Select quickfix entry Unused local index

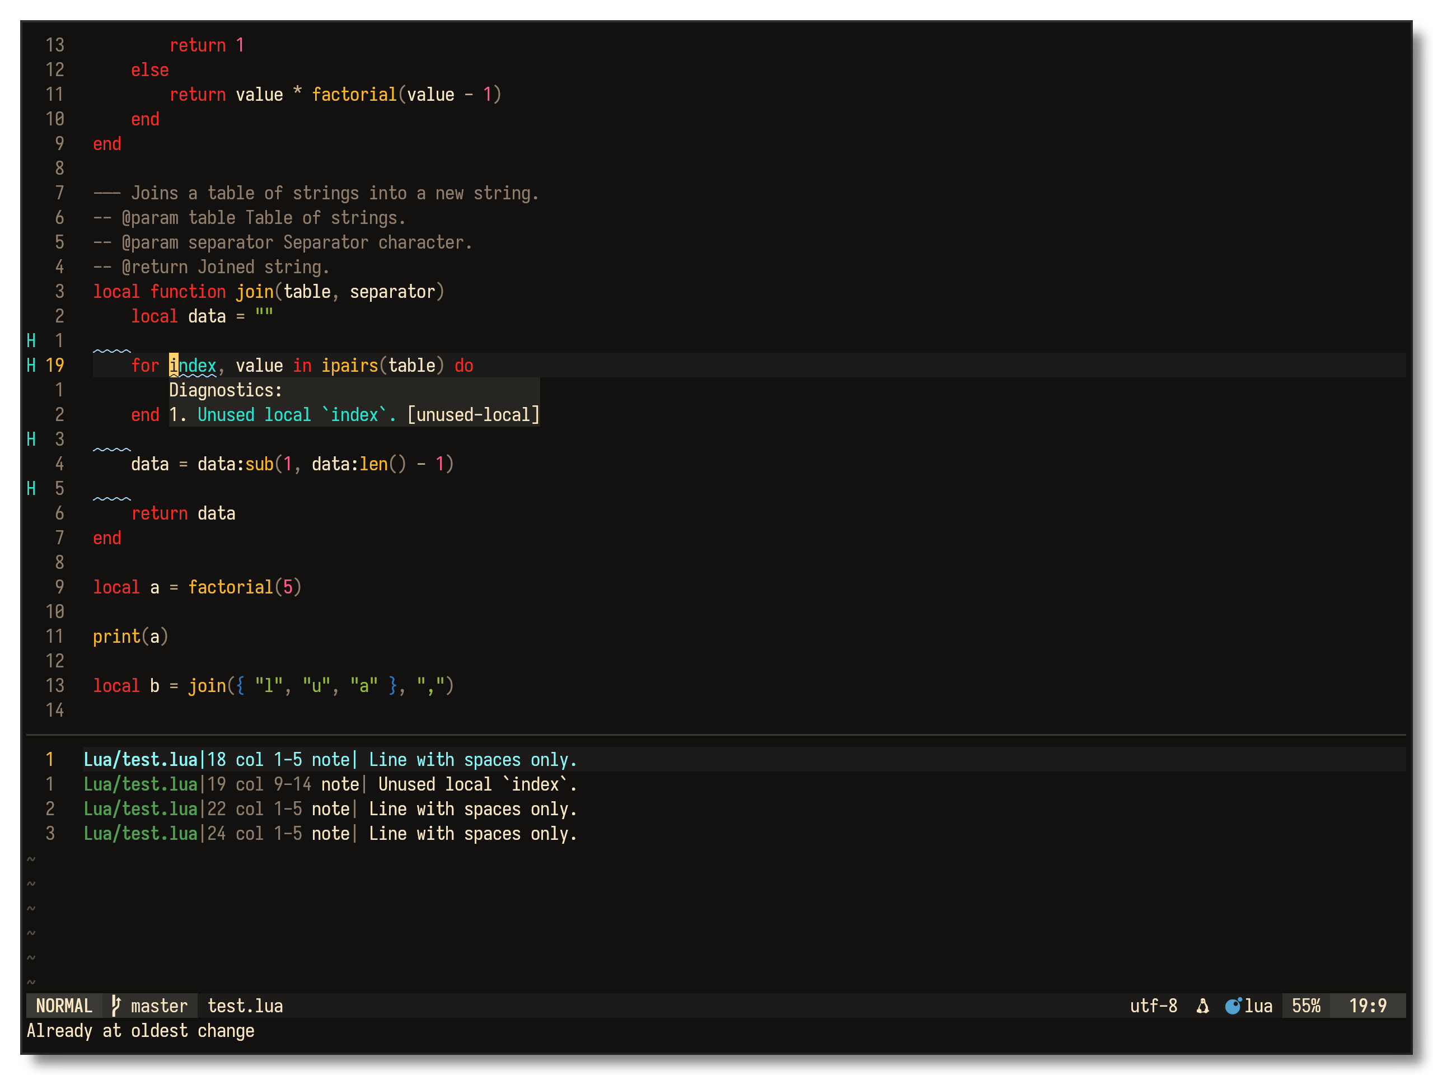click(x=330, y=784)
